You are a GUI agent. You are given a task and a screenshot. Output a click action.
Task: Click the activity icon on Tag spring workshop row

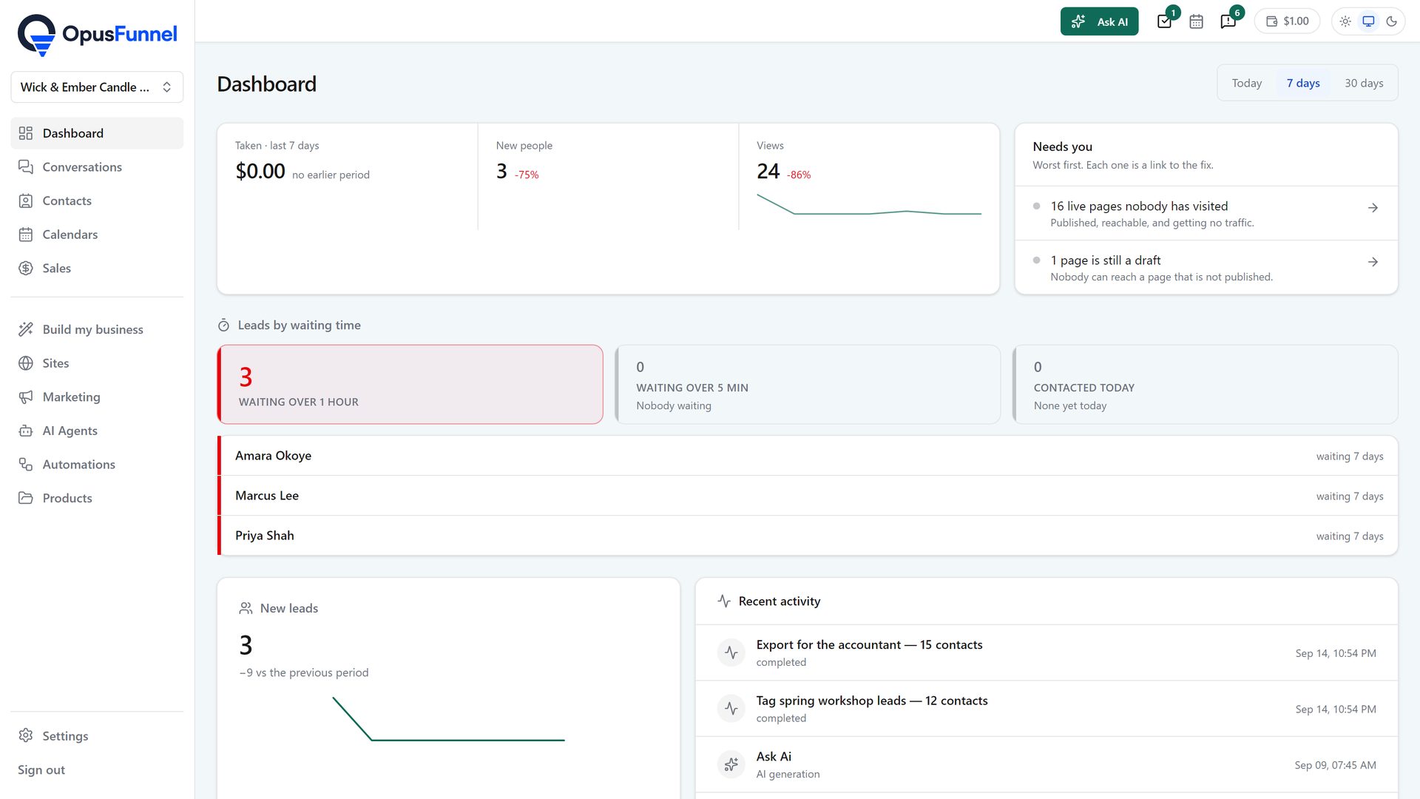coord(731,709)
